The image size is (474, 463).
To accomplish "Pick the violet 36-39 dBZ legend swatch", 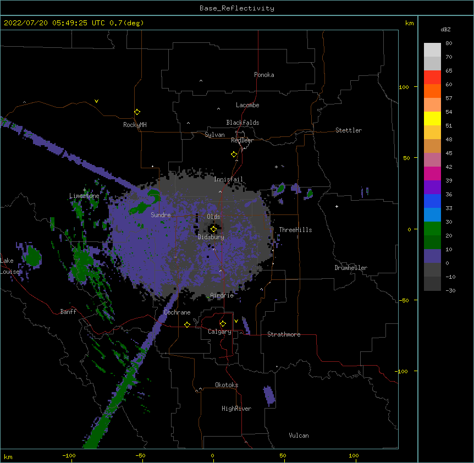I will tap(432, 187).
